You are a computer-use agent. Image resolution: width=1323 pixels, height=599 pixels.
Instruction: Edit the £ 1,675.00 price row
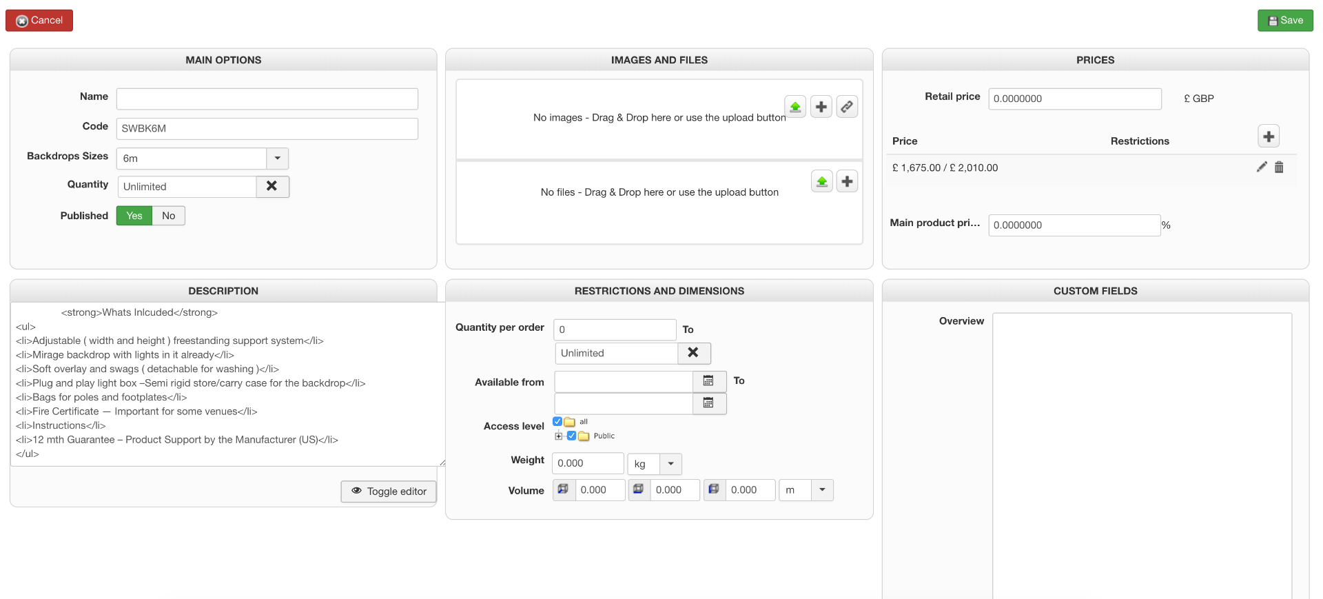tap(1262, 167)
